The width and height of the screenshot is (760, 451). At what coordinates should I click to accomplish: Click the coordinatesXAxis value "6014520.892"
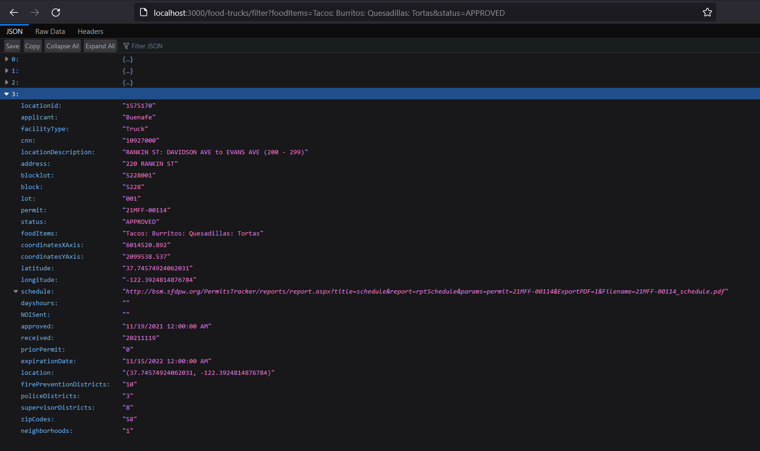146,245
